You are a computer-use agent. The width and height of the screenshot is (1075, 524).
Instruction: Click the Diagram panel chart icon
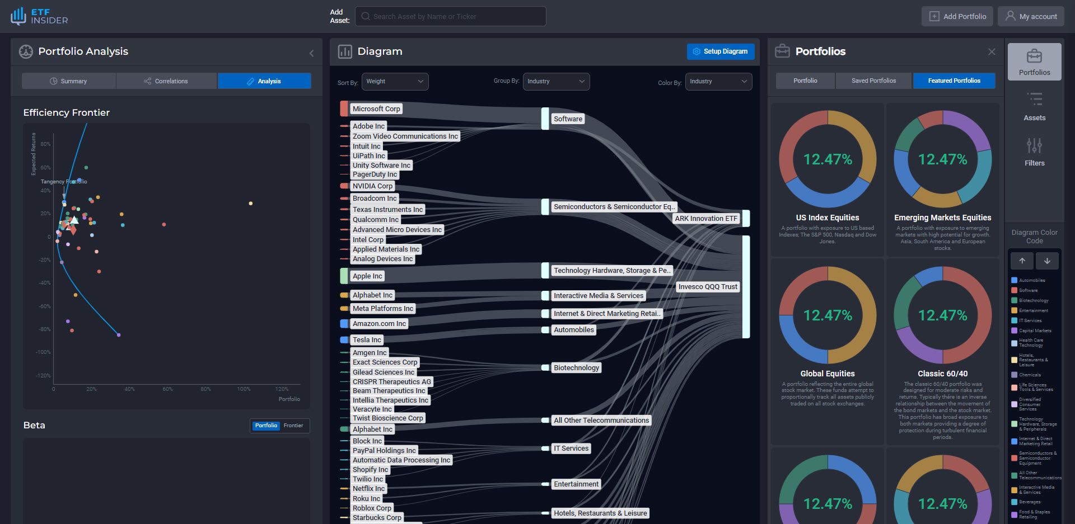345,51
